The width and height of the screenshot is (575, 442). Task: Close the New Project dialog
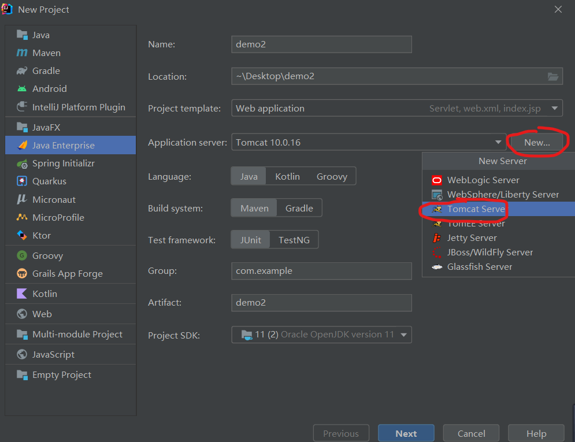click(x=558, y=9)
